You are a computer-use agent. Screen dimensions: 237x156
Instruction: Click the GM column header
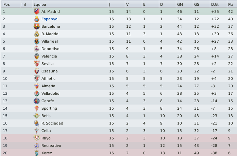point(180,4)
